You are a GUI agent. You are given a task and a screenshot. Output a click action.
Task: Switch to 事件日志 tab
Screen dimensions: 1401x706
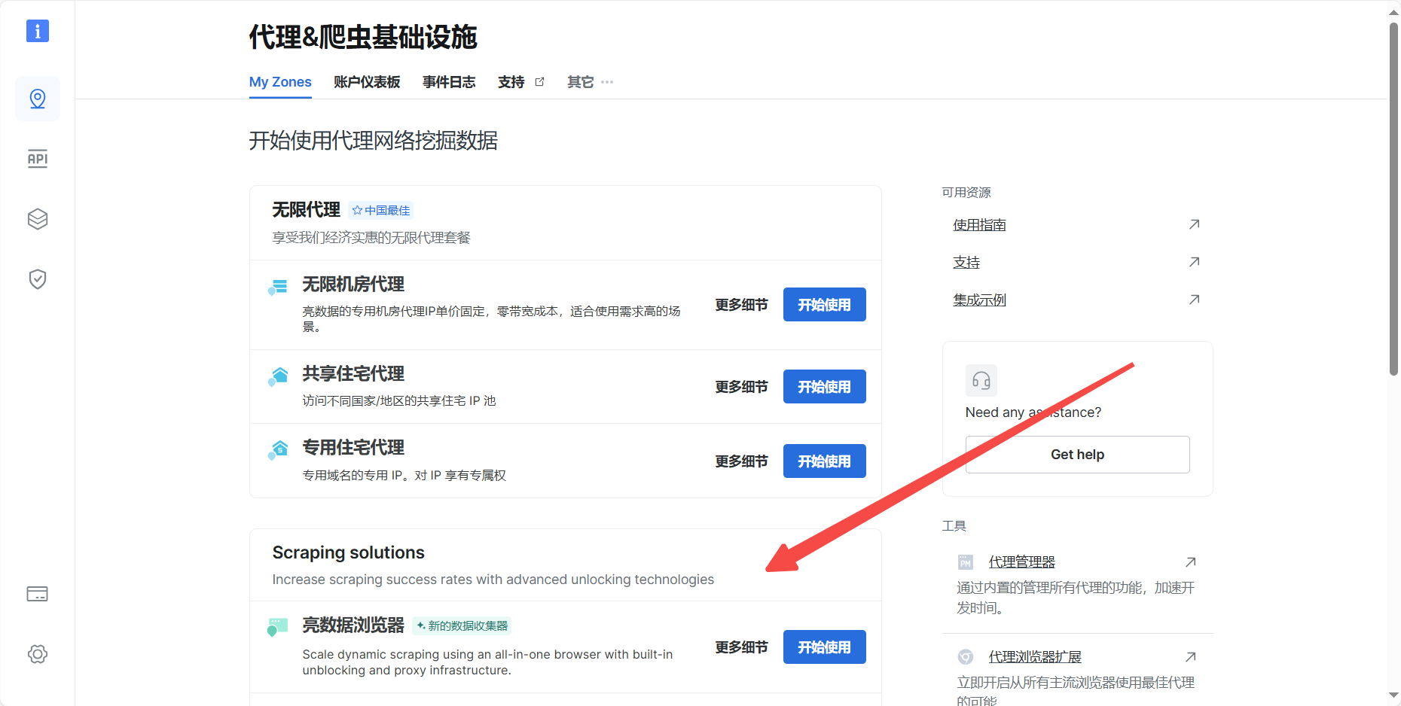(449, 82)
